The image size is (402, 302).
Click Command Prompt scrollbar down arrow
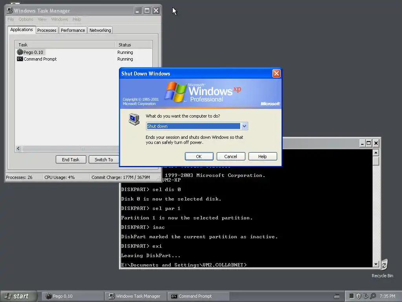pyautogui.click(x=376, y=264)
